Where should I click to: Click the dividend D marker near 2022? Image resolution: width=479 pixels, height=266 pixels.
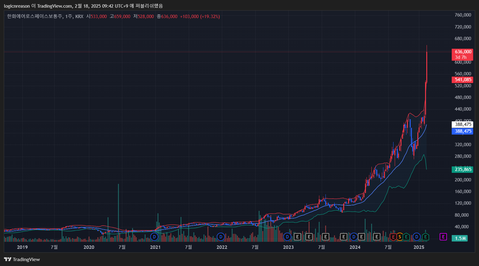click(221, 237)
